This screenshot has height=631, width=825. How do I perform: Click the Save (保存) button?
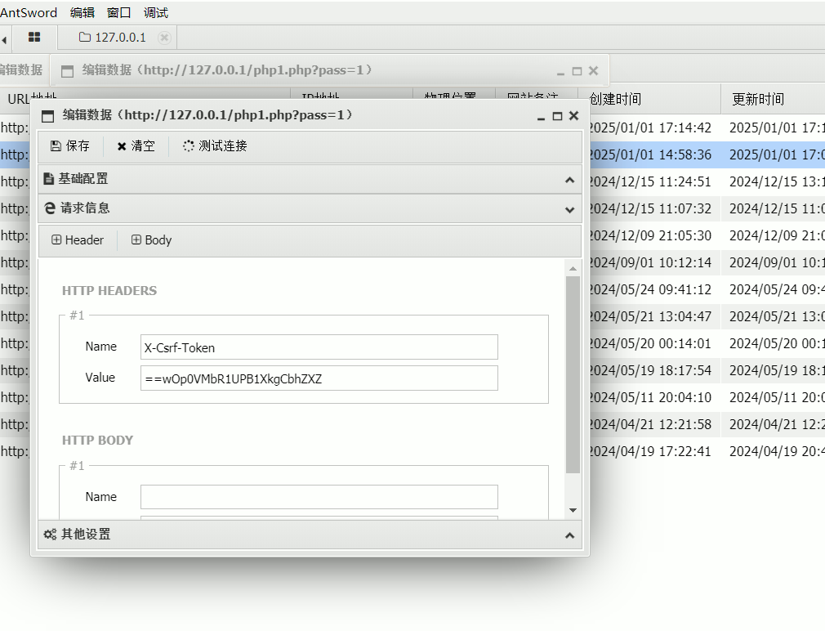(x=70, y=146)
